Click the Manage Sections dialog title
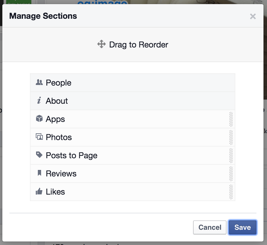Image resolution: width=267 pixels, height=245 pixels. point(43,16)
